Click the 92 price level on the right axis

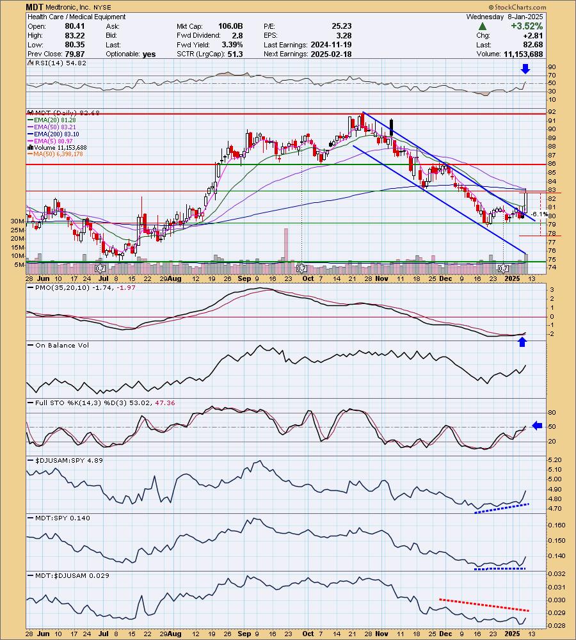pos(552,112)
